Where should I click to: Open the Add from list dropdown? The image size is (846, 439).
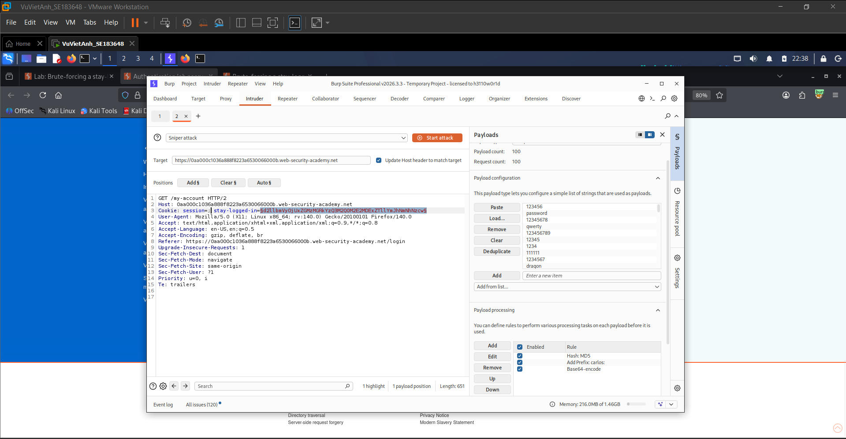[567, 287]
